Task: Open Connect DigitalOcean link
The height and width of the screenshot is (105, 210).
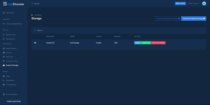Action: 14,24
